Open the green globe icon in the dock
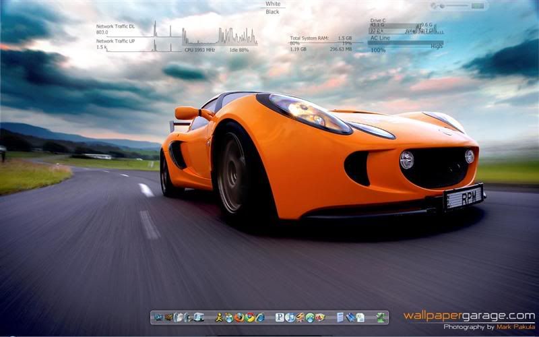This screenshot has height=337, width=539. point(310,317)
